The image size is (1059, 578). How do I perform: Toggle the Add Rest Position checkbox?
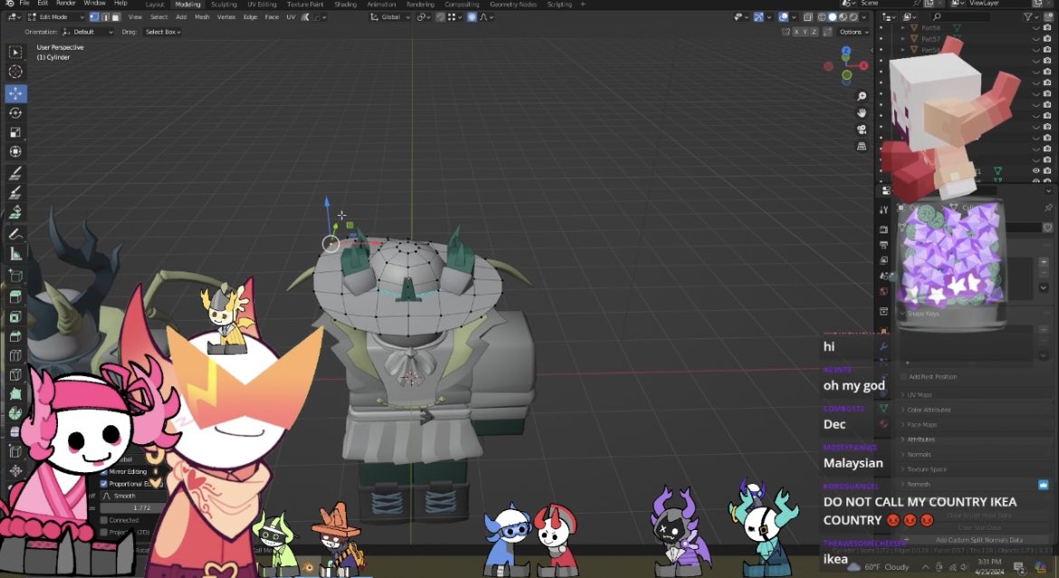coord(903,377)
